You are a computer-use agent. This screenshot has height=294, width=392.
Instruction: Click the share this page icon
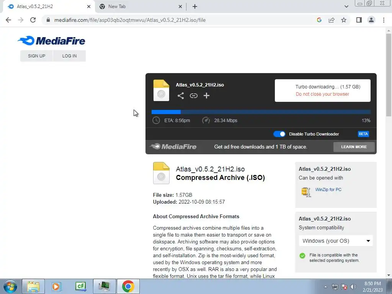pyautogui.click(x=332, y=20)
